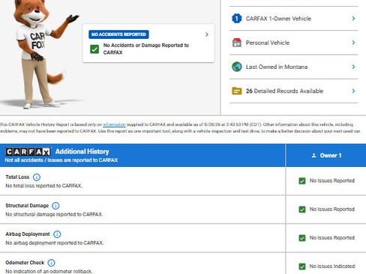Expand the 26 Detailed Records chevron
Screen dimensions: 366x274
(x=353, y=91)
